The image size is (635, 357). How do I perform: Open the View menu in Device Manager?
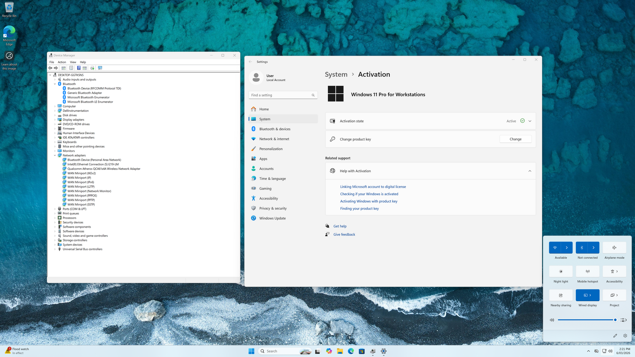pos(73,62)
